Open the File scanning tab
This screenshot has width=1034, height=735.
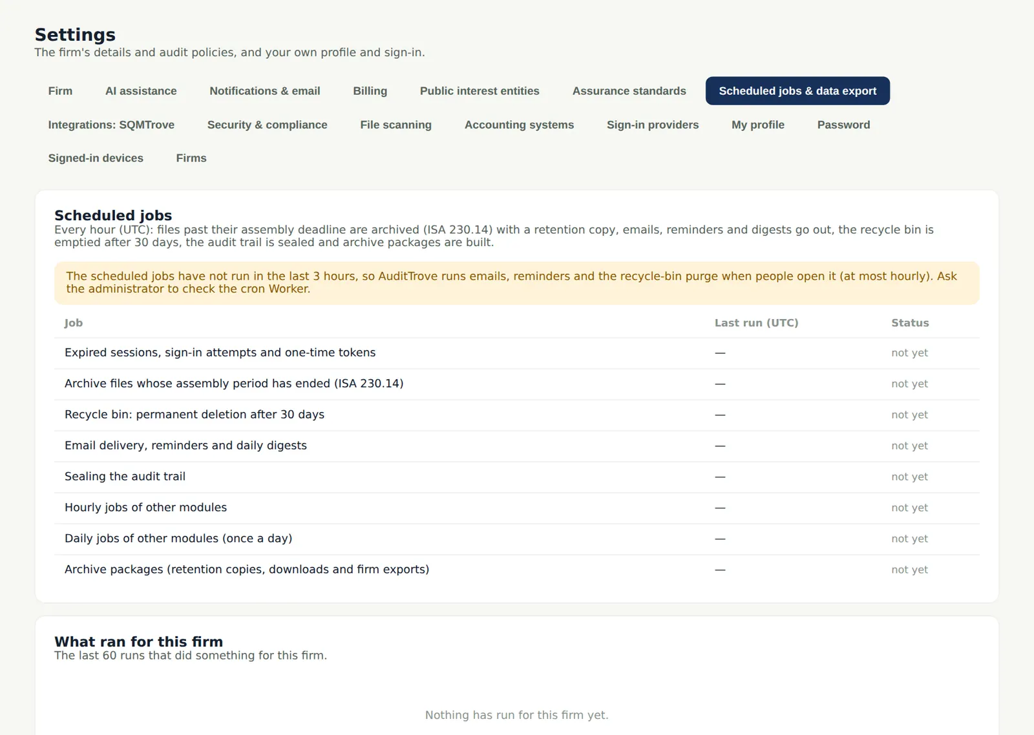pos(396,125)
